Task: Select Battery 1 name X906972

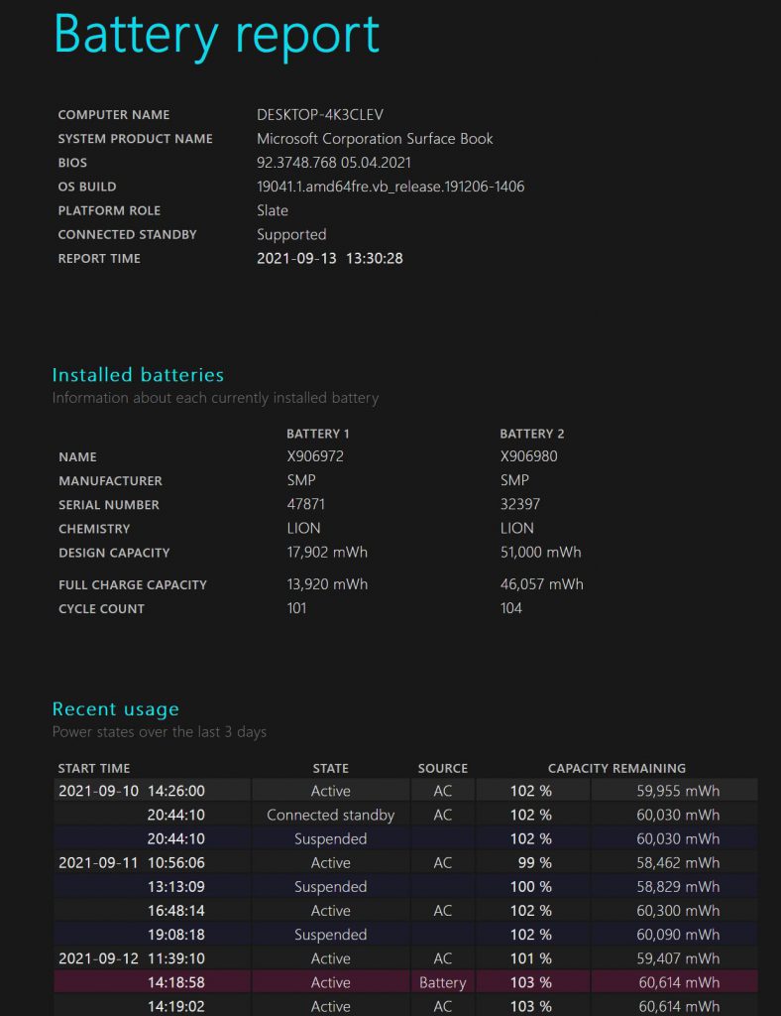Action: [x=317, y=457]
